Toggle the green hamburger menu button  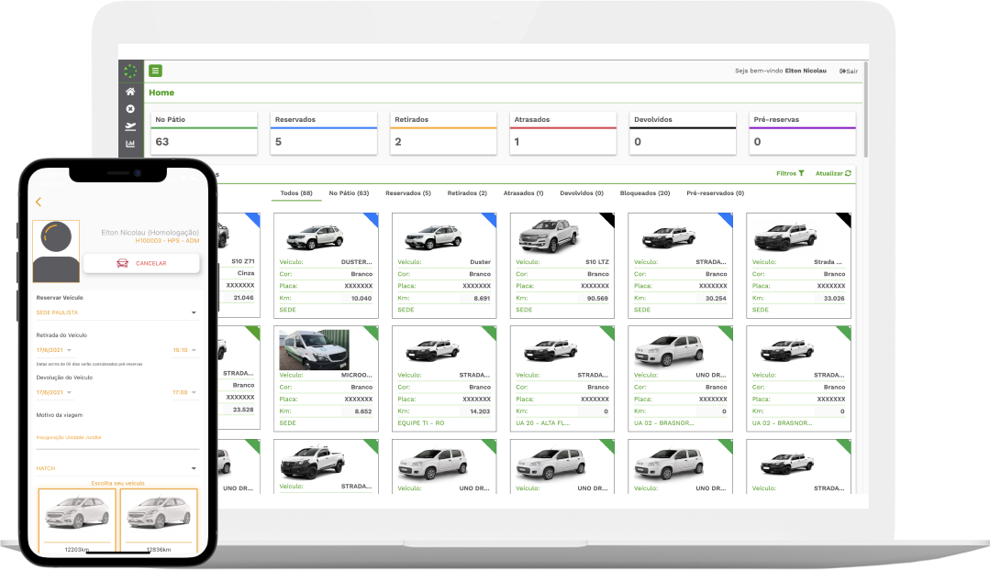tap(156, 71)
